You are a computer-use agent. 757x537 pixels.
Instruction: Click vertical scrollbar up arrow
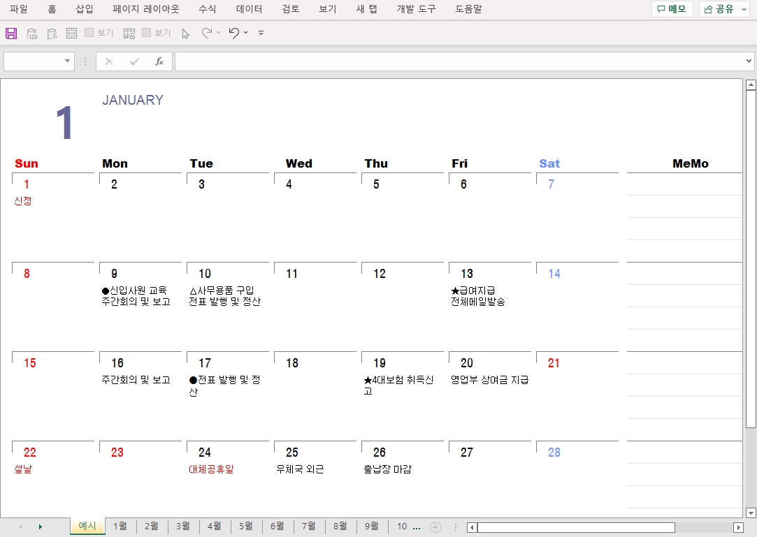[751, 85]
